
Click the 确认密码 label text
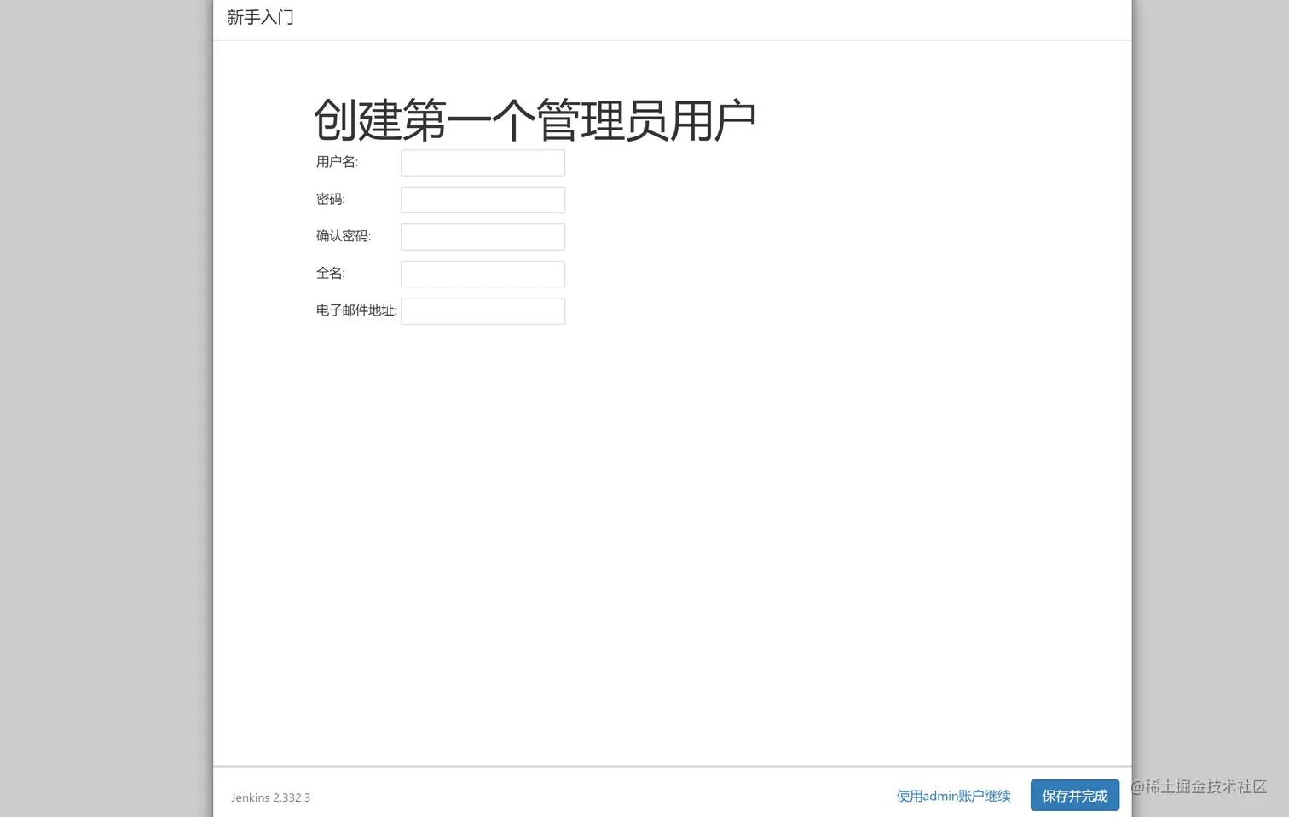[344, 236]
